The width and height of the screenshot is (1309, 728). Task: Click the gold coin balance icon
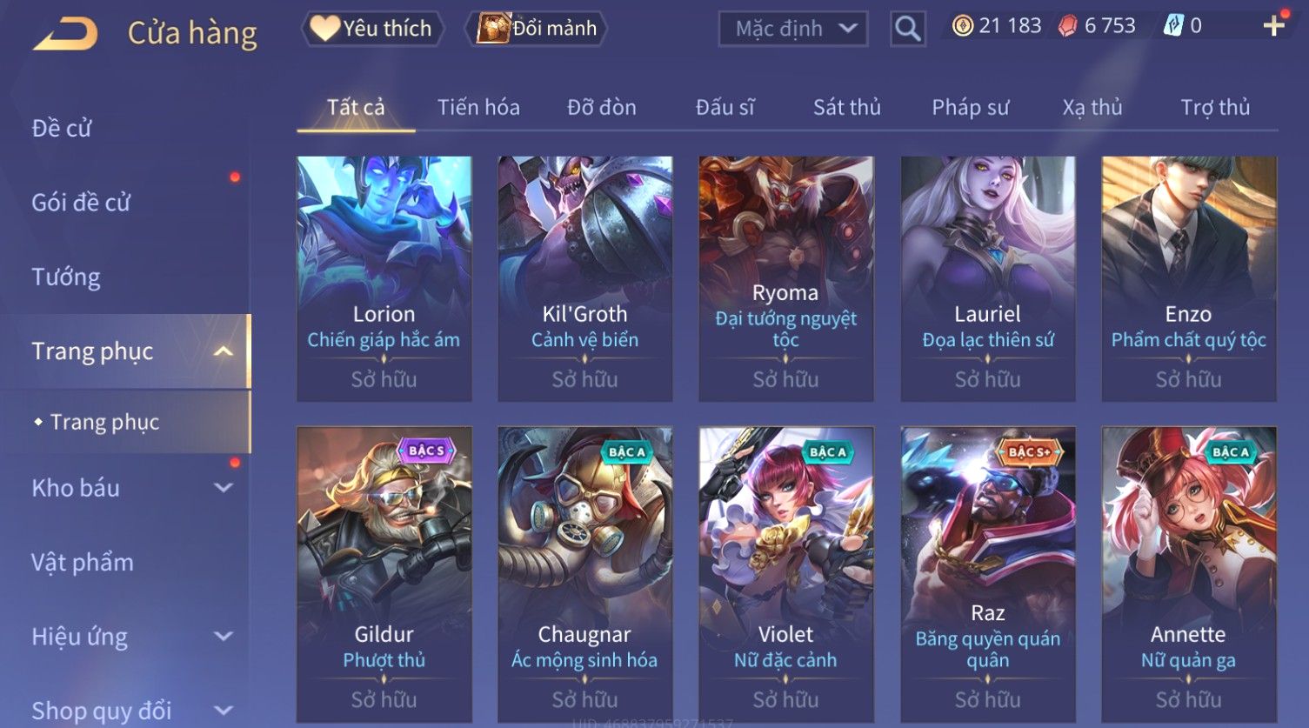[962, 26]
